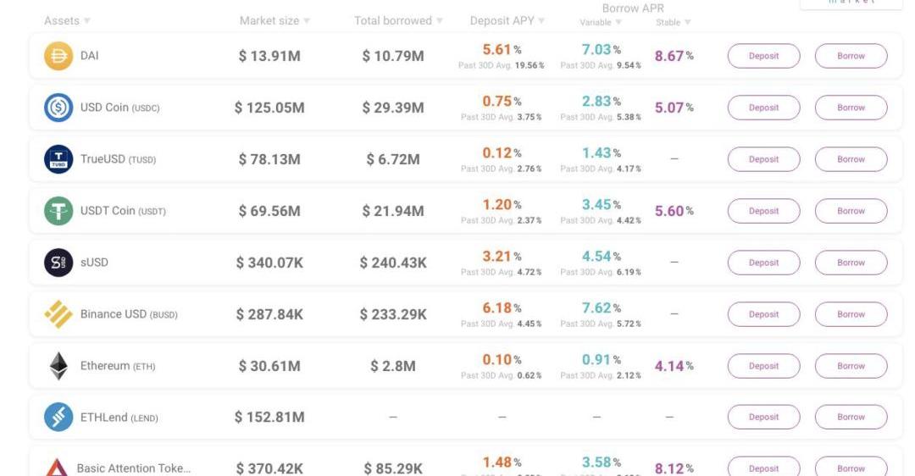Click the USDT Coin Tether icon
915x476 pixels.
click(x=58, y=211)
